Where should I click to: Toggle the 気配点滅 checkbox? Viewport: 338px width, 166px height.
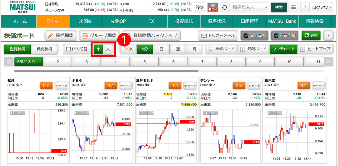254,35
